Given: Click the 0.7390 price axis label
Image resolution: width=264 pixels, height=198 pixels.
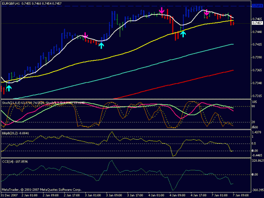Looking at the screenshot, I should [257, 57].
